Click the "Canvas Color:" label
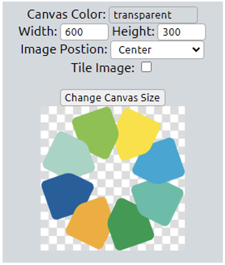The width and height of the screenshot is (225, 265). coord(66,15)
